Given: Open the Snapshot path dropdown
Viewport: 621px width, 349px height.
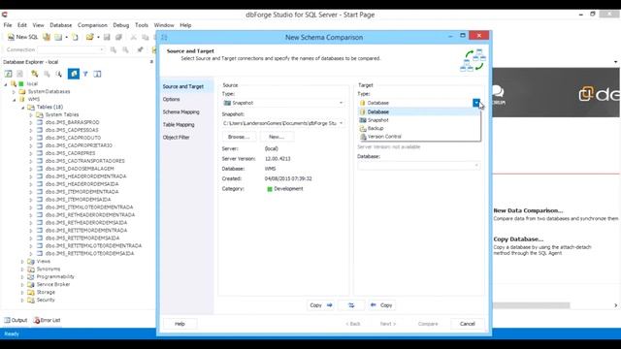Looking at the screenshot, I should tap(341, 123).
